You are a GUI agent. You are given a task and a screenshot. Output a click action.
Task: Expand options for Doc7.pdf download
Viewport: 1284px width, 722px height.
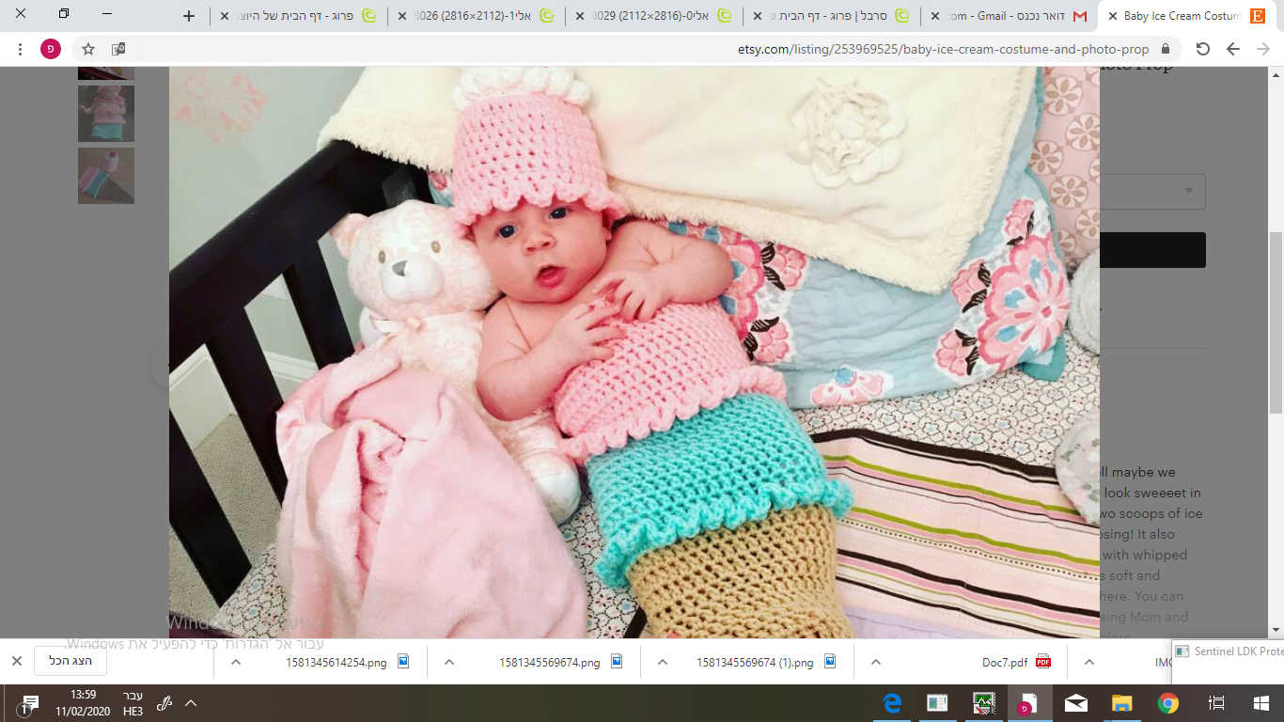[x=876, y=662]
